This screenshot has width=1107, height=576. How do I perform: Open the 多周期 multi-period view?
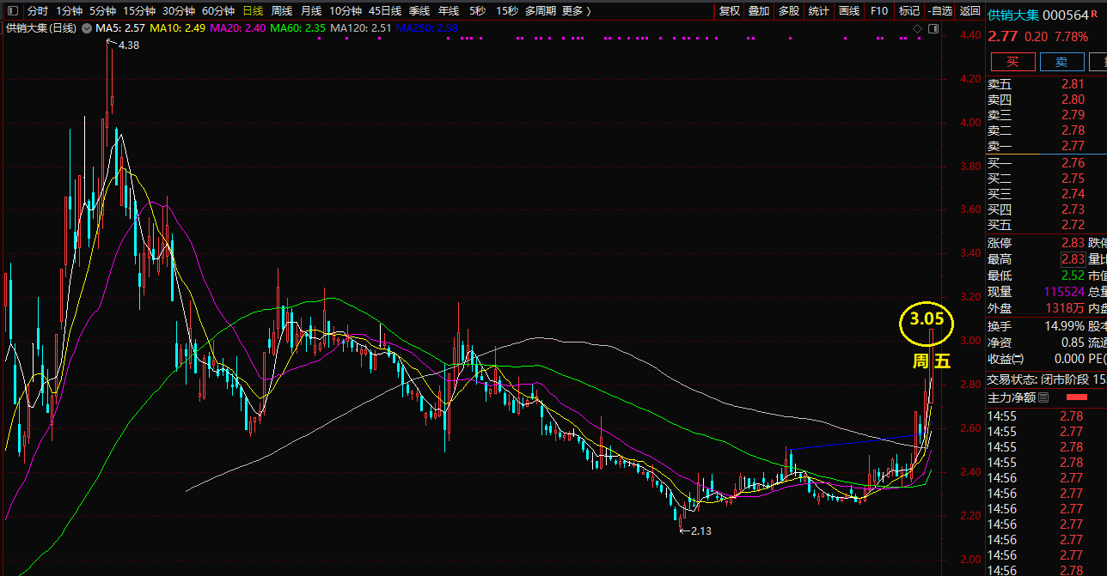(x=541, y=11)
